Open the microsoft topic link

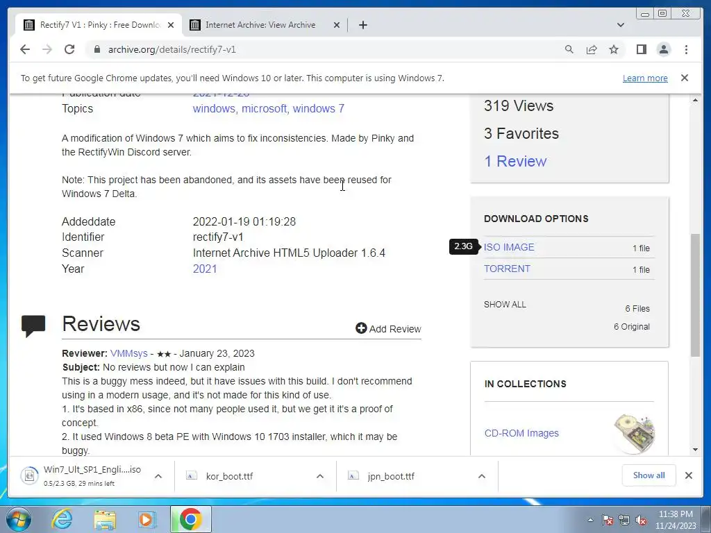coord(264,109)
